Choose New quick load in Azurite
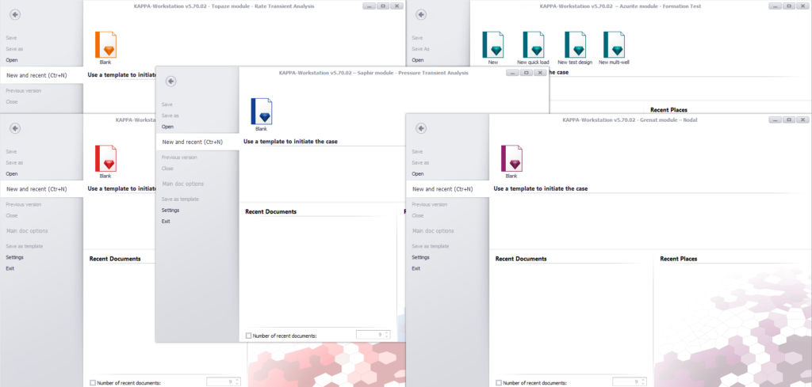 (534, 47)
